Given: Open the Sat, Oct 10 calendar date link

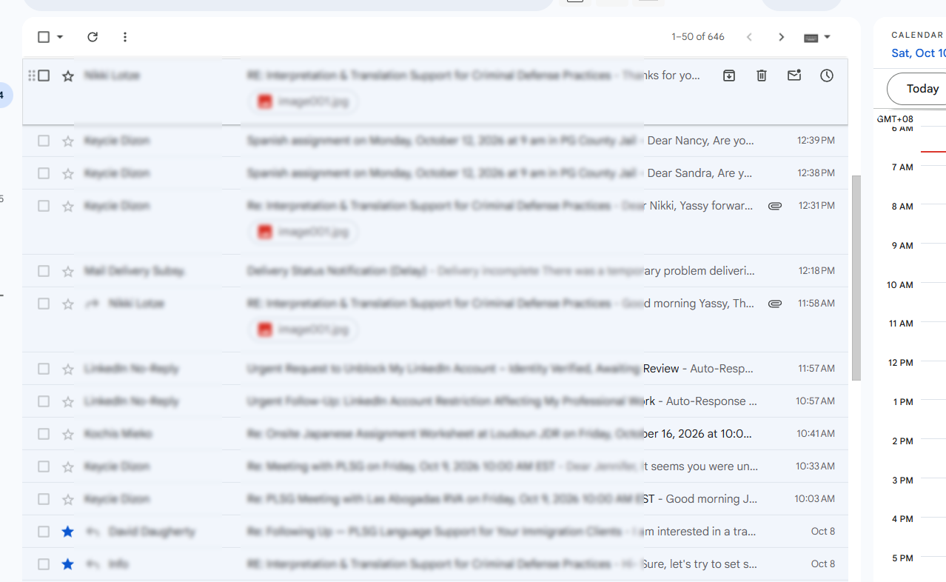Looking at the screenshot, I should (x=919, y=53).
